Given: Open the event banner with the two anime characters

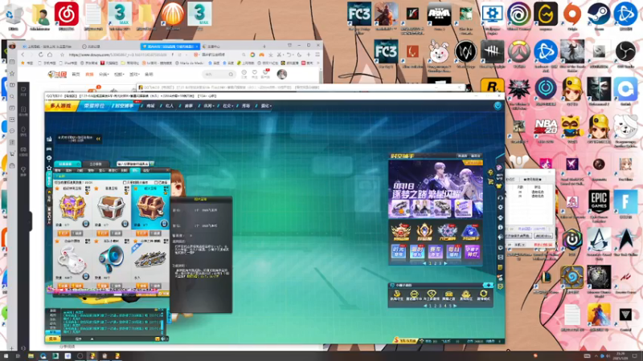Looking at the screenshot, I should [436, 189].
